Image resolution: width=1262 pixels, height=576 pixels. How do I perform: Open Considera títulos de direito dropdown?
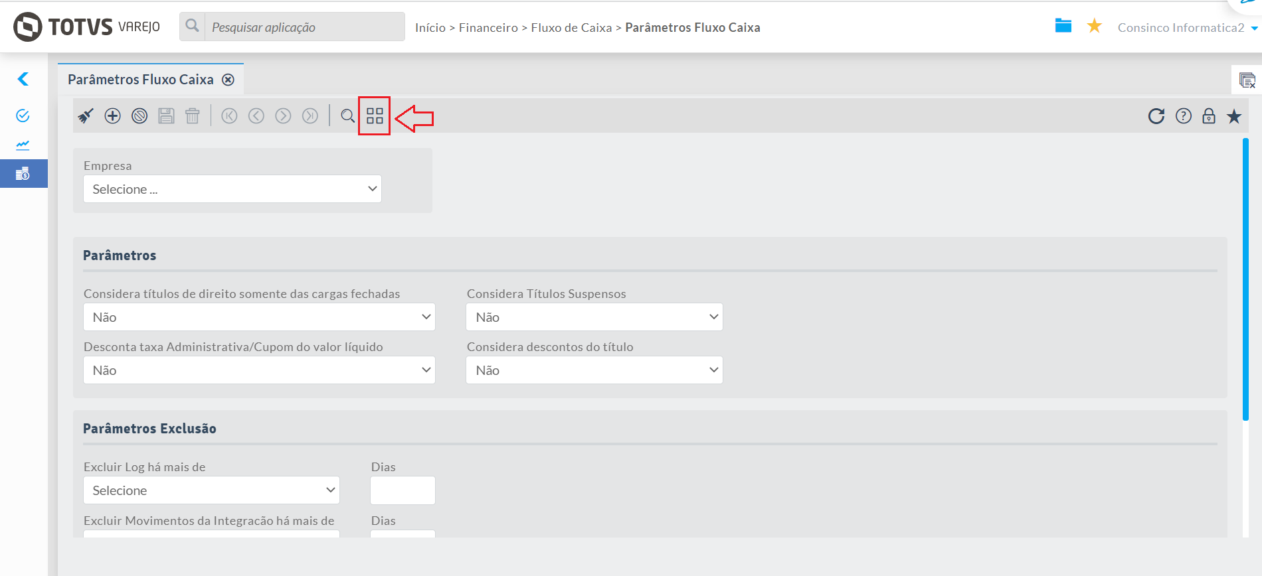(259, 317)
